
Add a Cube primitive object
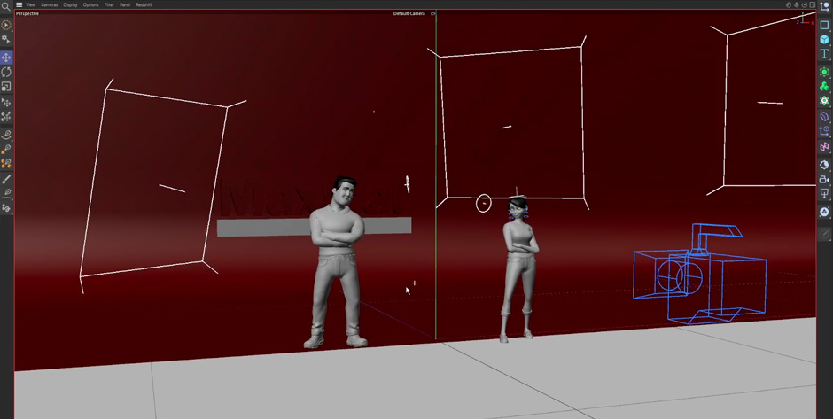coord(824,40)
